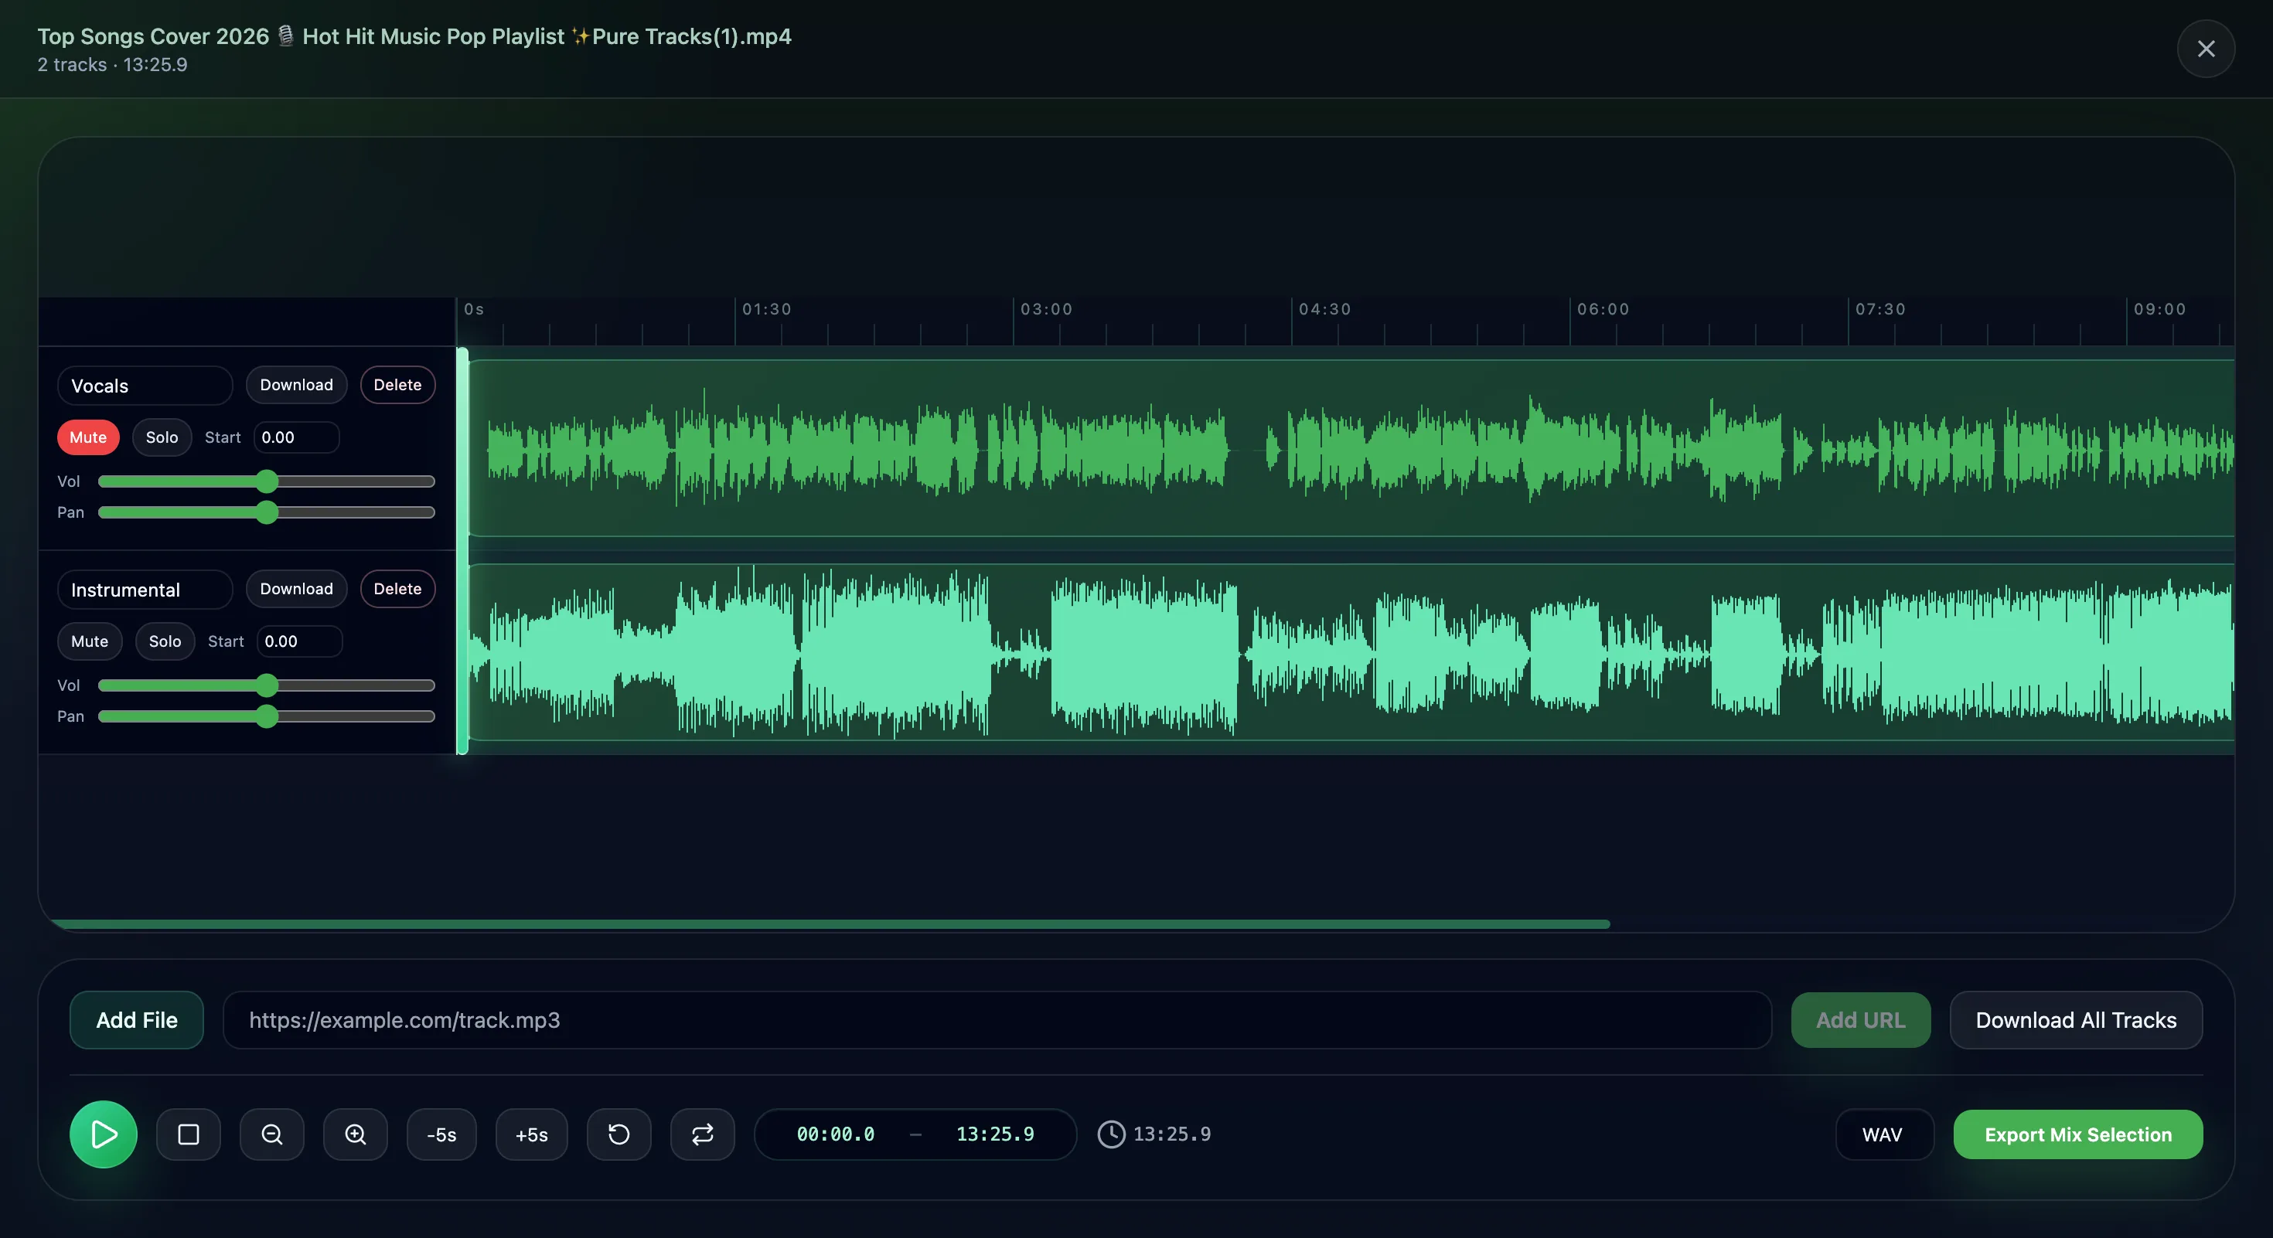This screenshot has height=1238, width=2273.
Task: Click the 04:30 marker on the timeline ruler
Action: [1324, 309]
